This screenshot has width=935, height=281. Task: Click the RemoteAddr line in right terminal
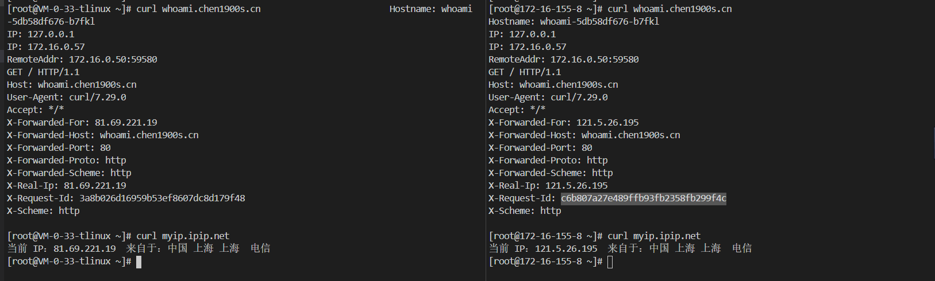pos(563,60)
